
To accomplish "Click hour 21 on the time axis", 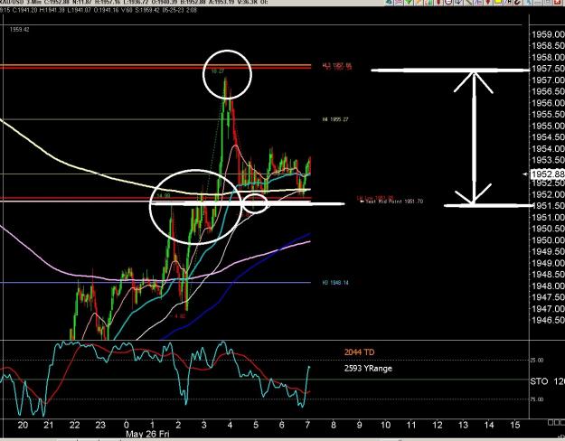I will pos(49,425).
